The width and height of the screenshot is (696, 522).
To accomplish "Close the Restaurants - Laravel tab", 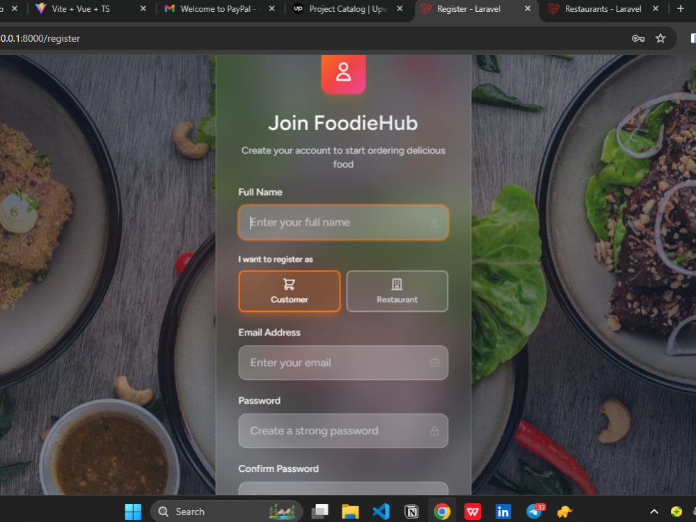I will pos(655,8).
